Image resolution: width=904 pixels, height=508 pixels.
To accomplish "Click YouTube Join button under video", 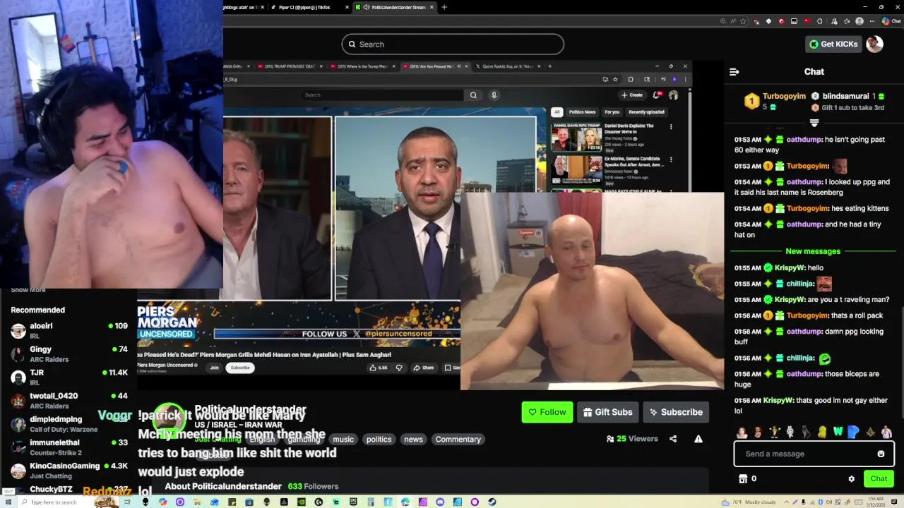I will pos(214,368).
